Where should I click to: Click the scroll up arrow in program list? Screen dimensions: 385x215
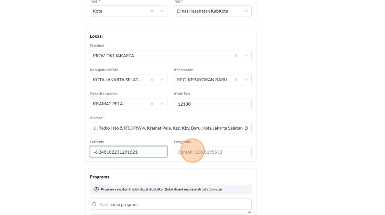tap(250, 213)
